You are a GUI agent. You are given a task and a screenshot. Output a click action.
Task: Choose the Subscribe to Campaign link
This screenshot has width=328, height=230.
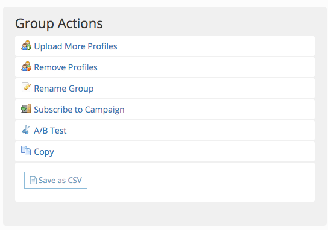(79, 110)
